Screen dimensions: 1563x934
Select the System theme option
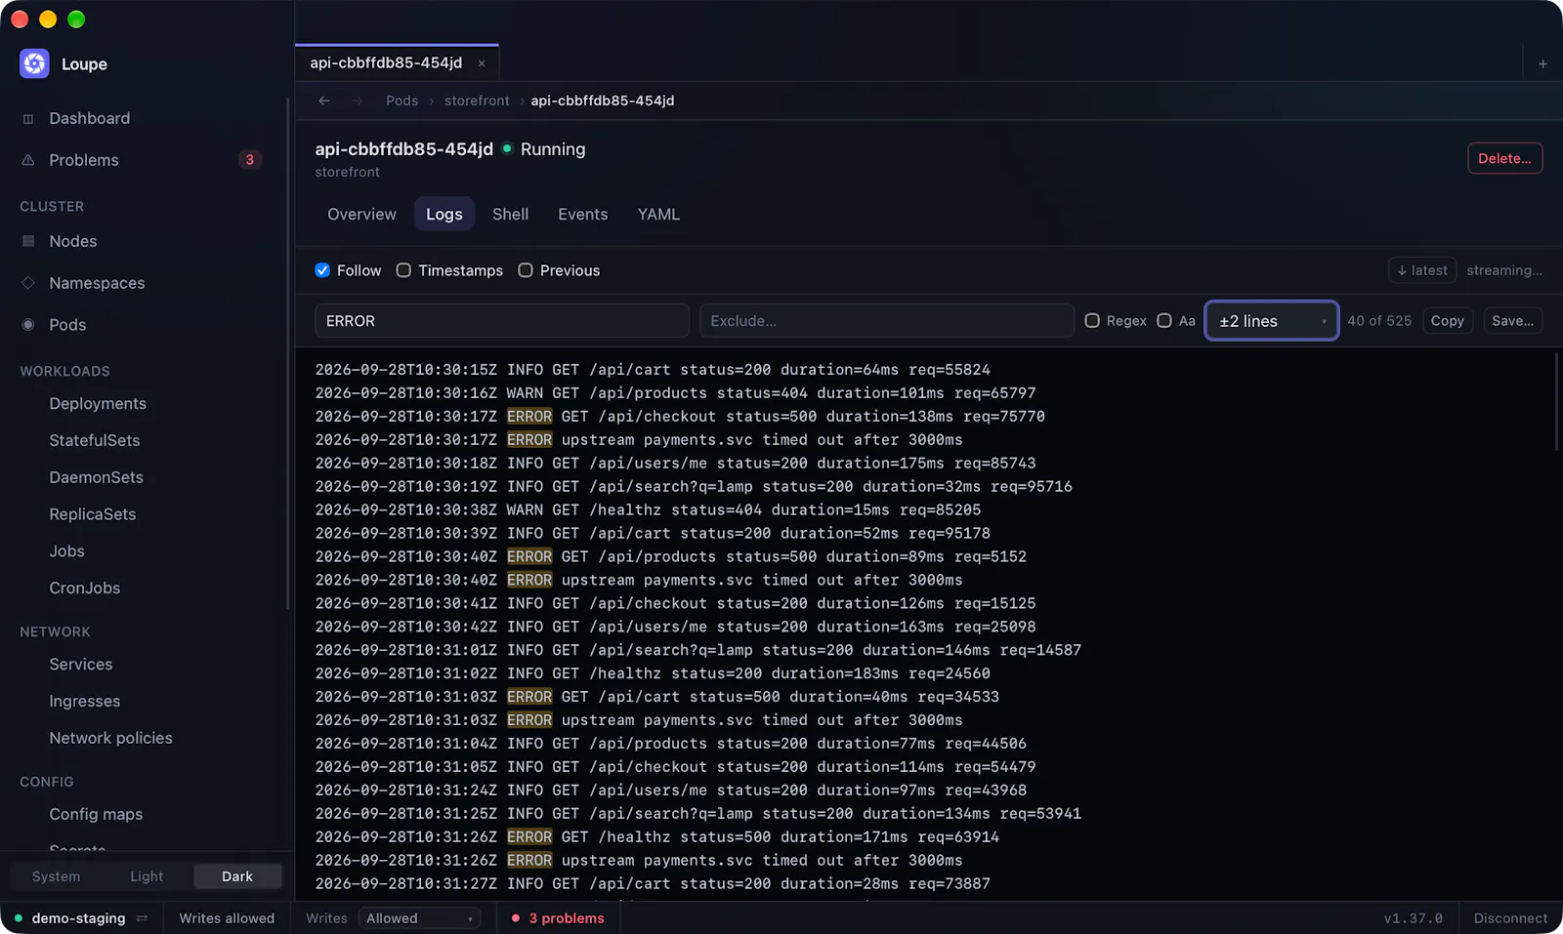(57, 876)
